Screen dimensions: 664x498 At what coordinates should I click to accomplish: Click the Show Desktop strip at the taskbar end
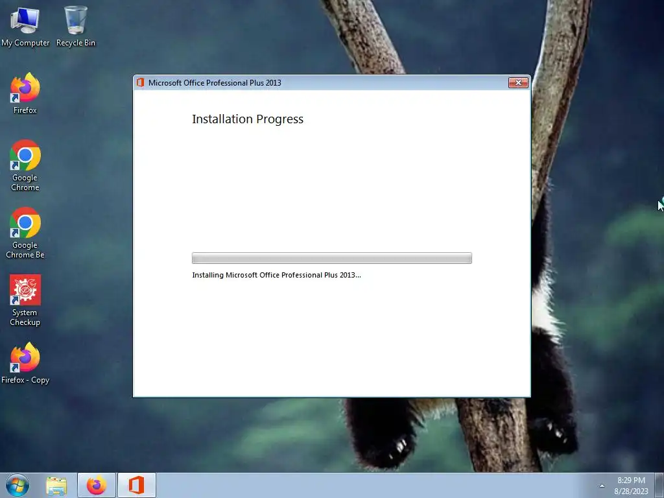659,485
